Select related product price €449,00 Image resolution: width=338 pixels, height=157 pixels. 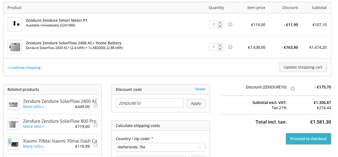pyautogui.click(x=82, y=107)
